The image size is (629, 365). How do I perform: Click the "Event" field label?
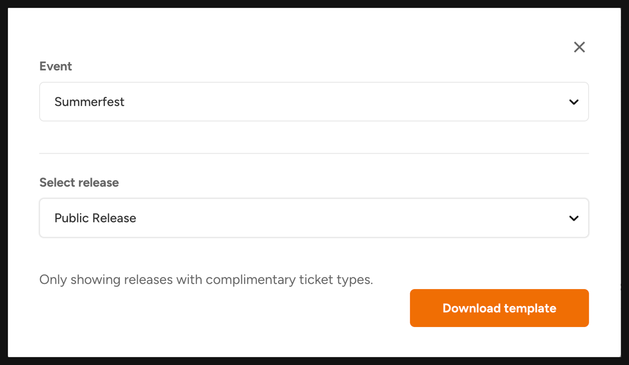pyautogui.click(x=55, y=66)
